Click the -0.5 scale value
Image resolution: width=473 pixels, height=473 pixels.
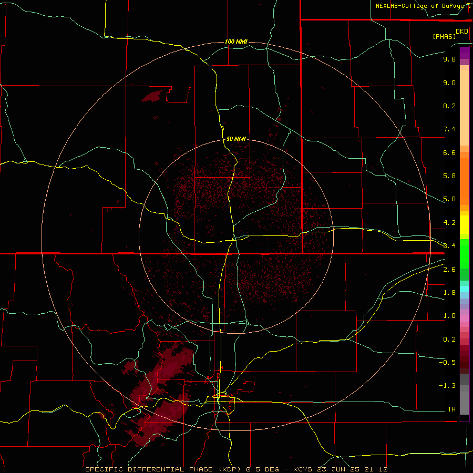447,363
